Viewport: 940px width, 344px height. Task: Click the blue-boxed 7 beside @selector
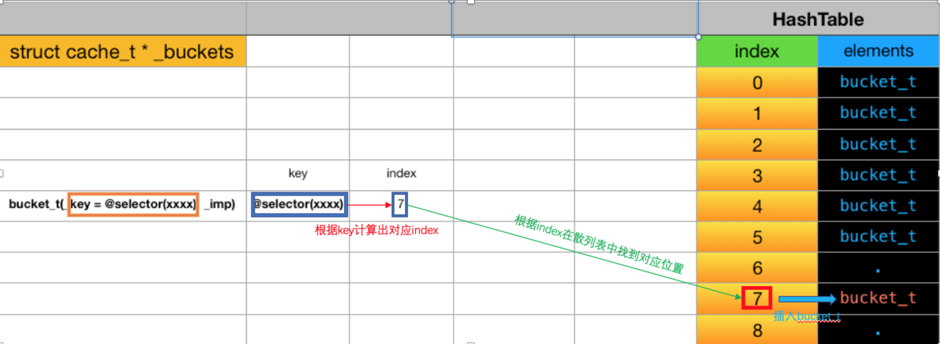tap(400, 205)
